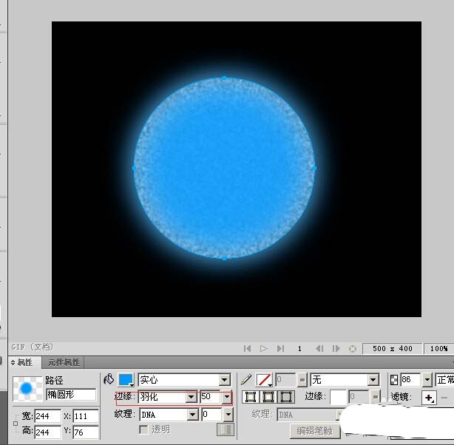Click the circle's left anchor point
Screen dimensions: 454x445
[x=135, y=168]
